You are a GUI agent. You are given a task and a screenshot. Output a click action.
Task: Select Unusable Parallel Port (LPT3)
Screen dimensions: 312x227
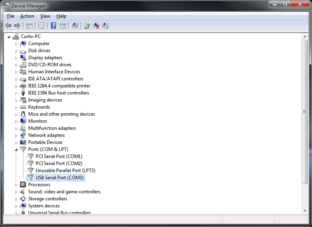65,171
